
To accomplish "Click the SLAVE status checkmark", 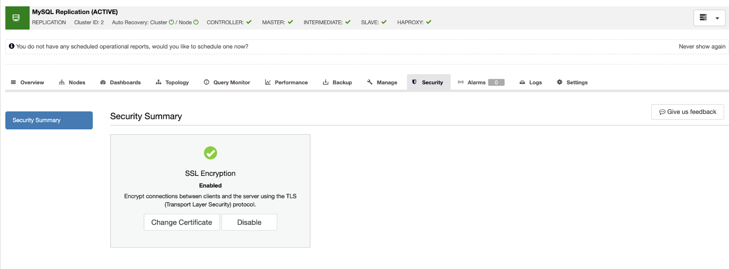I will click(x=384, y=22).
